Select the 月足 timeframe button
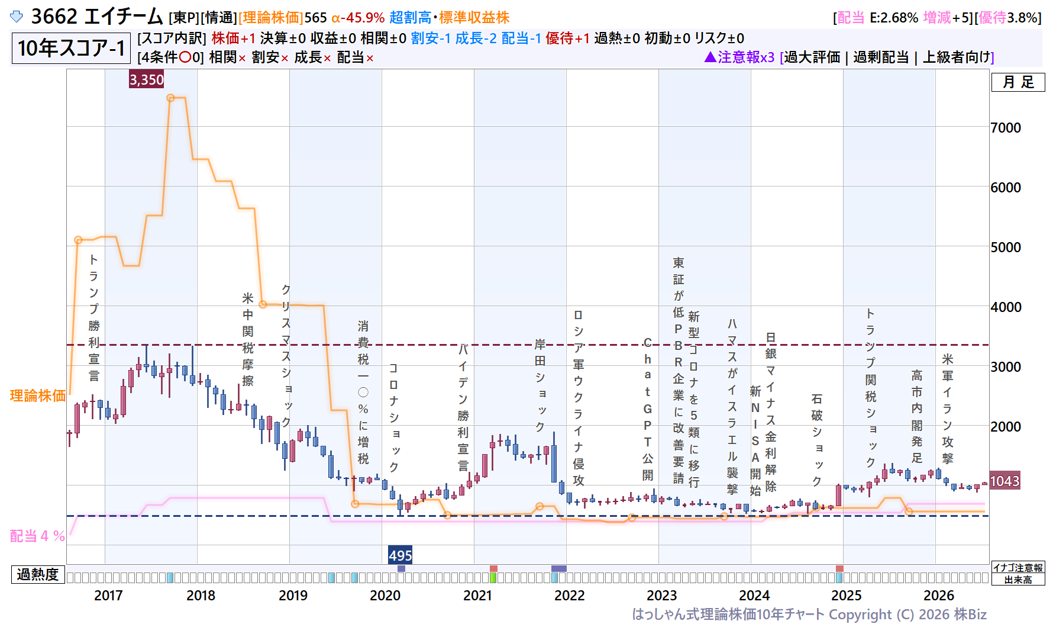The image size is (1053, 624). [x=1018, y=82]
